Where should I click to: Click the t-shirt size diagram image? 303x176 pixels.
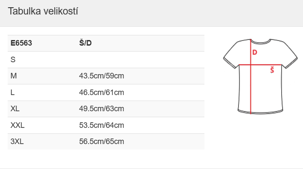tap(260, 76)
